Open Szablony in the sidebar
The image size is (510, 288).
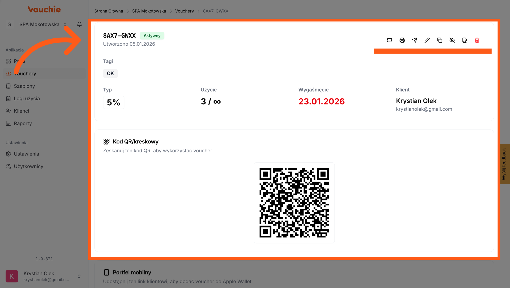[x=24, y=86]
